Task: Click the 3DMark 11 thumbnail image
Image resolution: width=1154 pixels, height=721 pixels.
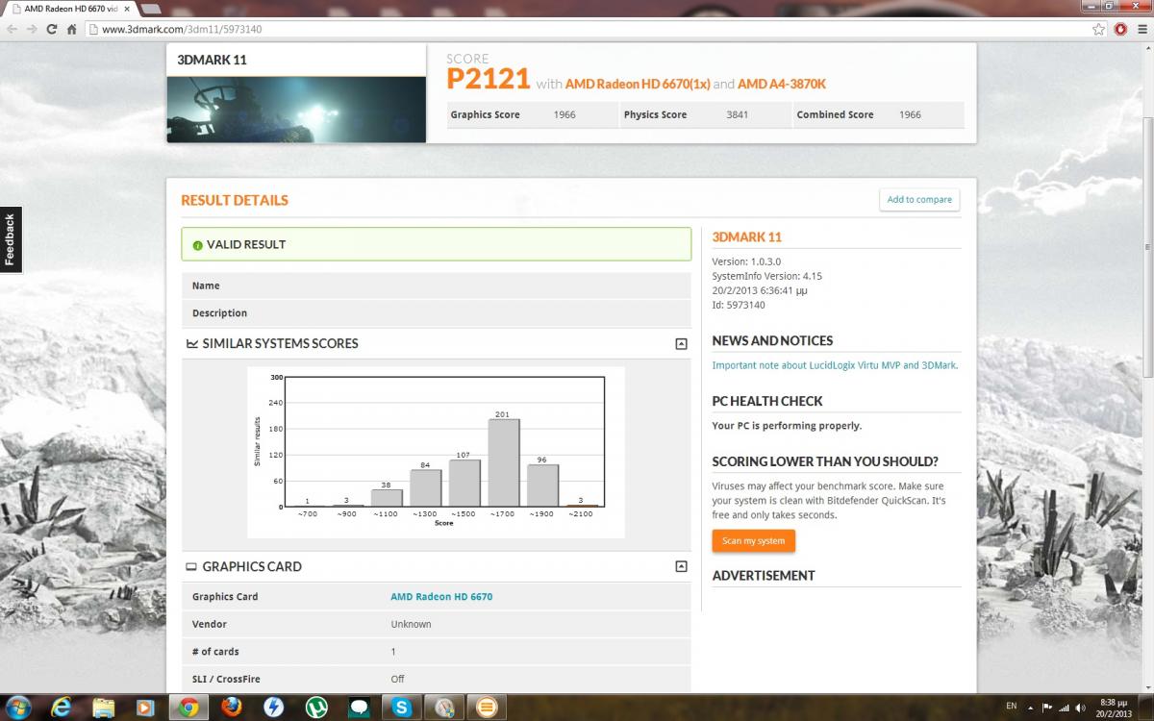Action: pos(296,110)
